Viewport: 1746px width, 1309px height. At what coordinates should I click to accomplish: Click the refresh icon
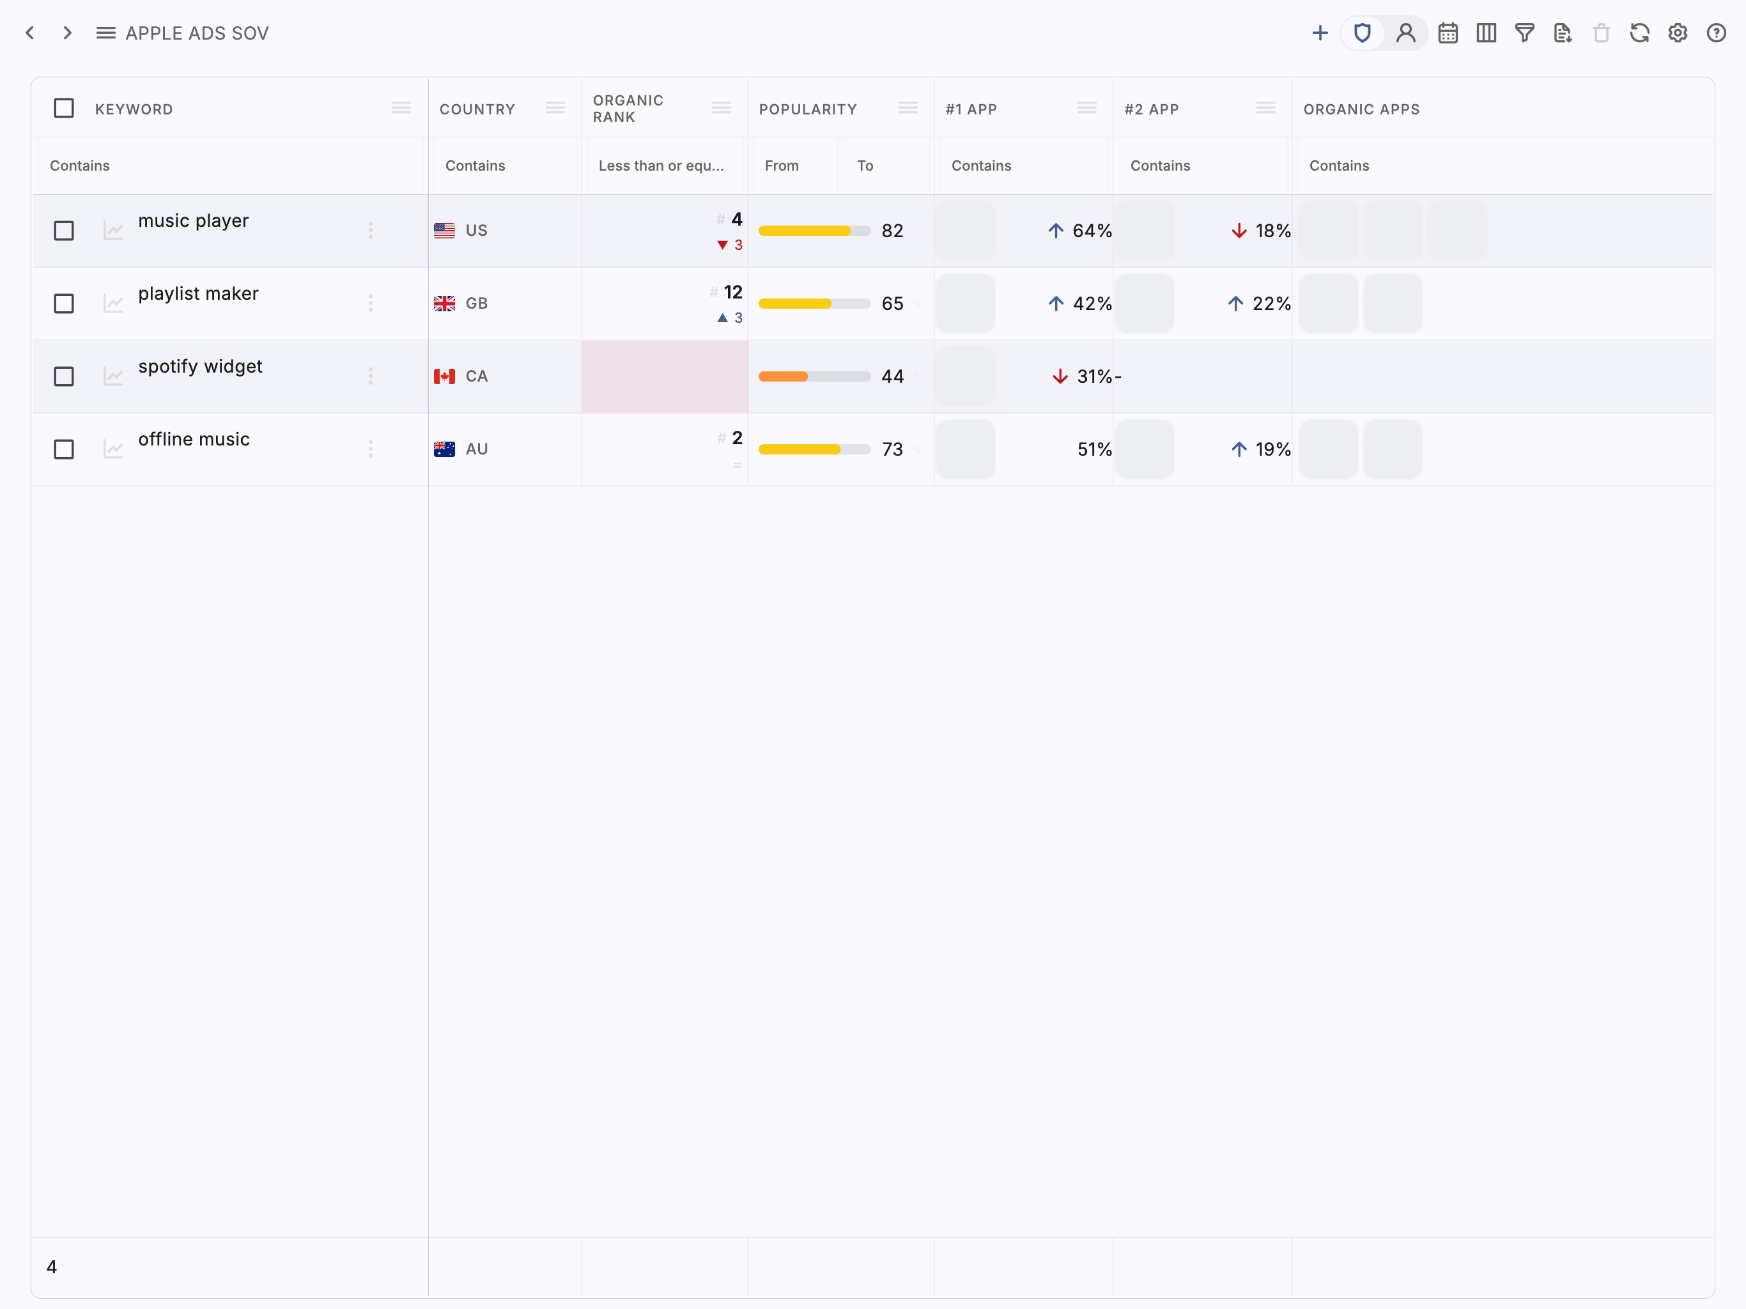point(1639,33)
